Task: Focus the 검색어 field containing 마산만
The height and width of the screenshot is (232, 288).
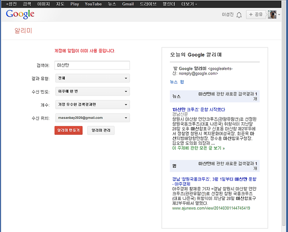Action: [x=92, y=65]
